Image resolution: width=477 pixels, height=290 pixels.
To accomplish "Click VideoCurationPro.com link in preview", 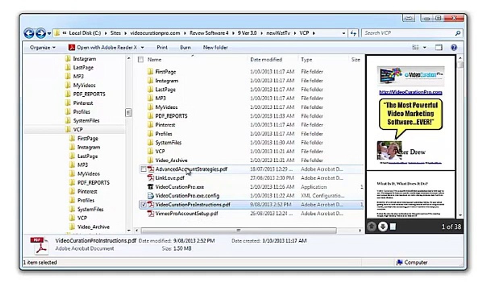I will 411,92.
